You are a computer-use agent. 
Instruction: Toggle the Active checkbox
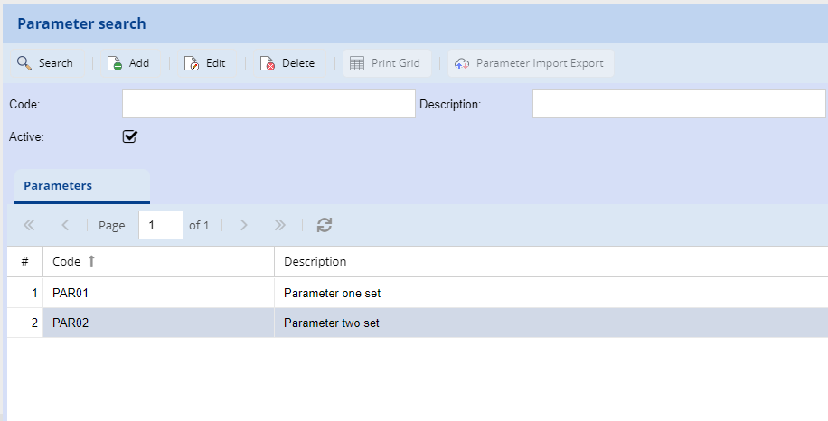point(130,137)
